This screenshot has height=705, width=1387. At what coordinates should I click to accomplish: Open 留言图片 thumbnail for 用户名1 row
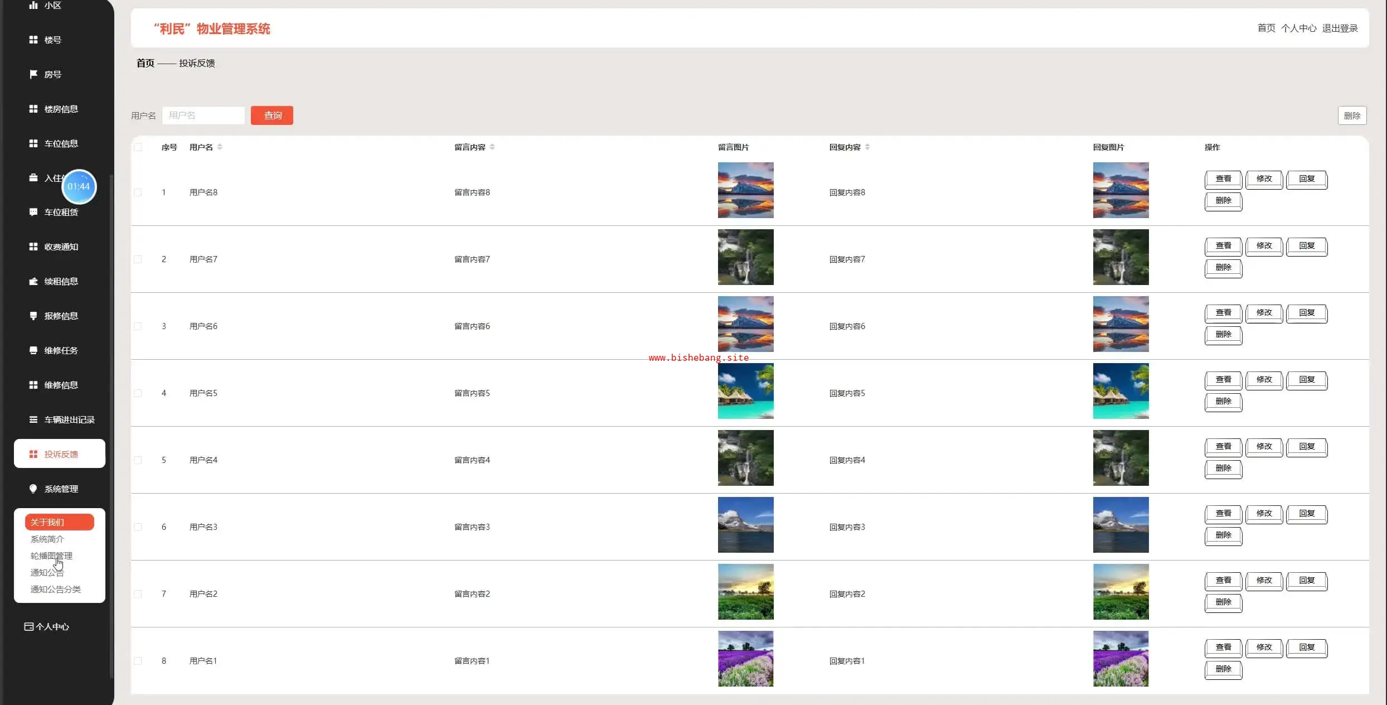[x=745, y=659]
